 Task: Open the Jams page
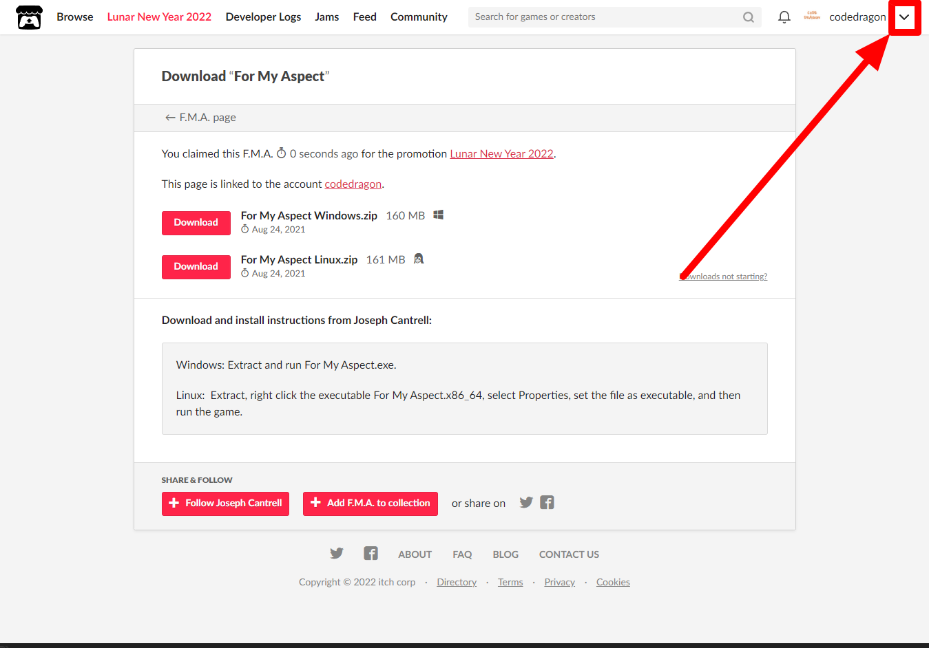point(327,17)
